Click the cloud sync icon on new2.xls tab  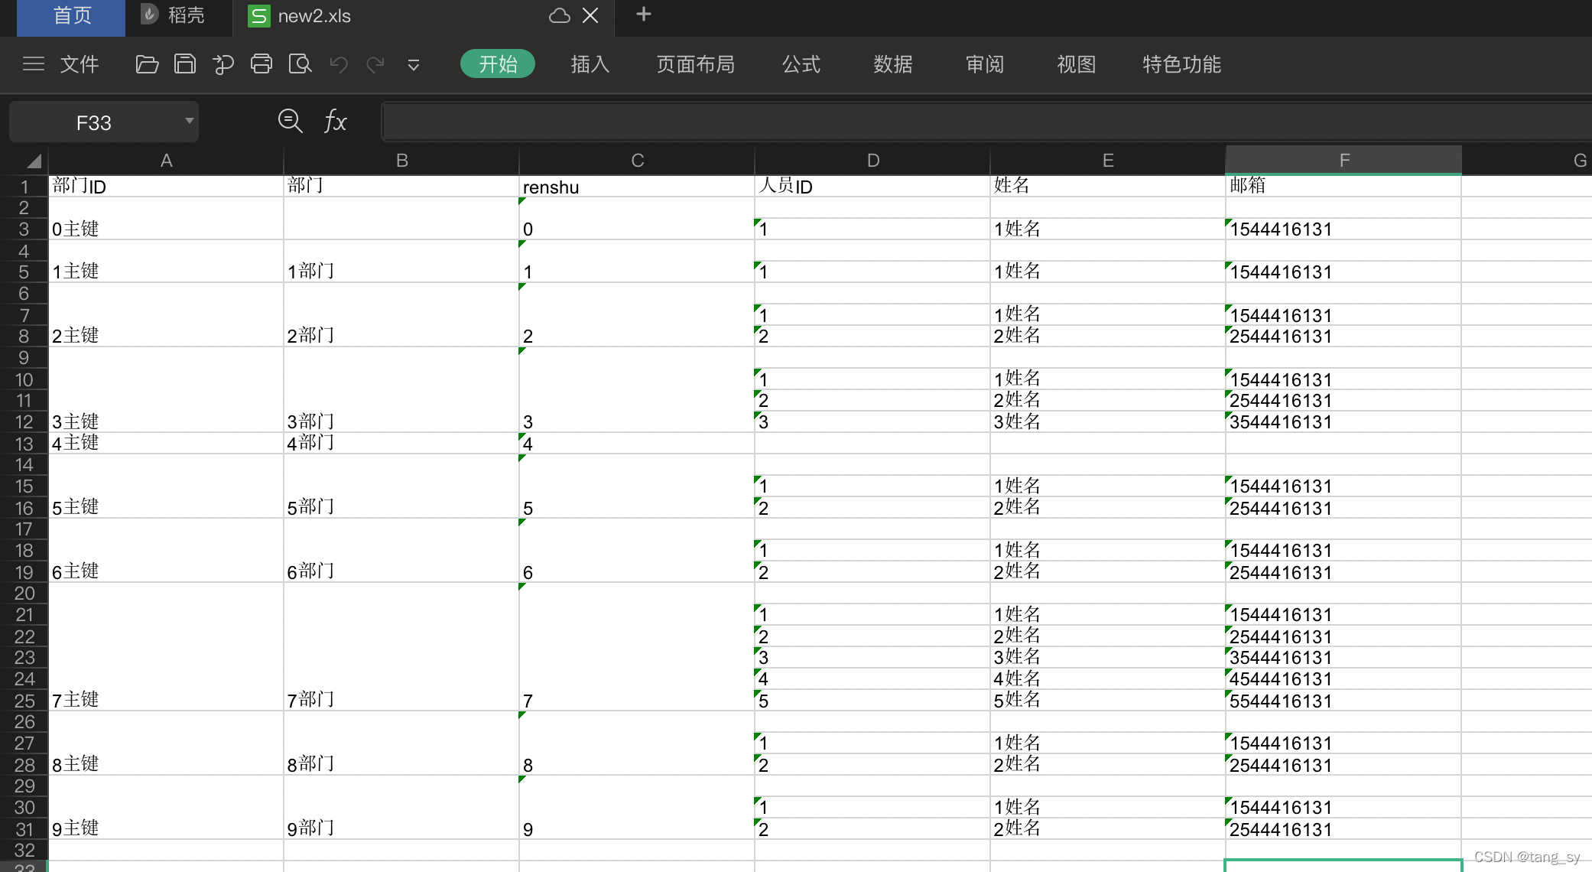point(560,16)
